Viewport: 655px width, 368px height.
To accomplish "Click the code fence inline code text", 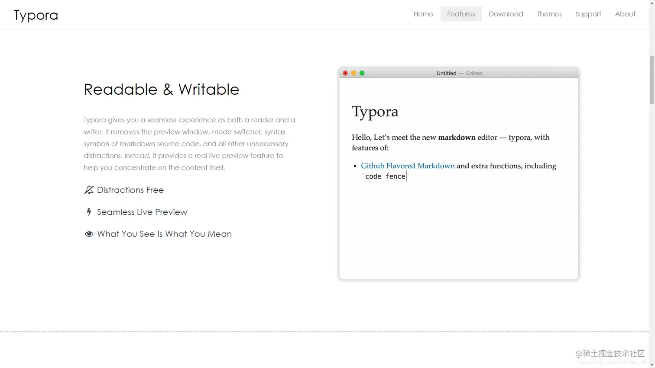I will point(385,176).
